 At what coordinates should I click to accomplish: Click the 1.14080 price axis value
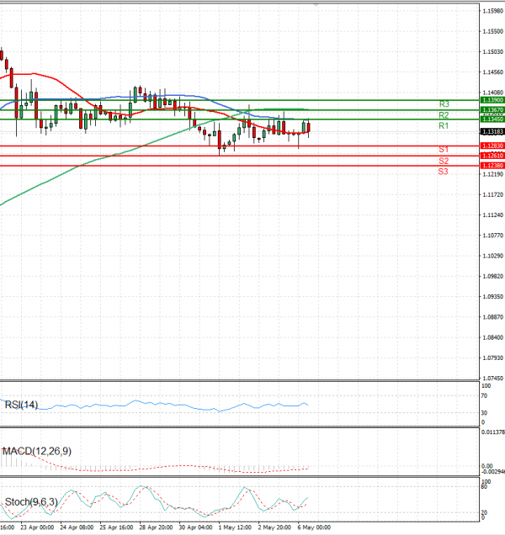coord(493,93)
